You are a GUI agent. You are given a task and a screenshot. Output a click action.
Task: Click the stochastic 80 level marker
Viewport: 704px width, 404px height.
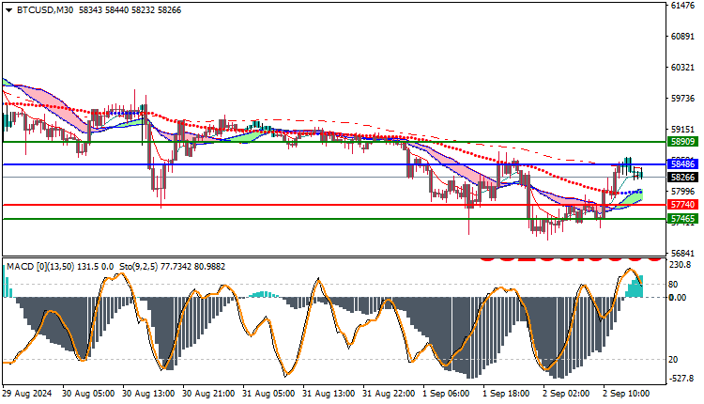coord(673,285)
